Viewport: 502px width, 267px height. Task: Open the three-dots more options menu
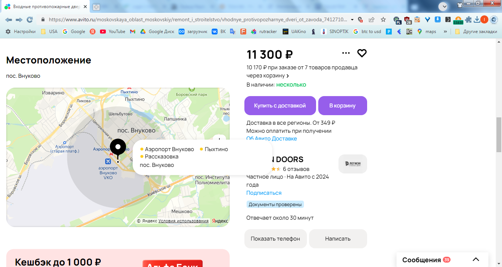pos(346,53)
